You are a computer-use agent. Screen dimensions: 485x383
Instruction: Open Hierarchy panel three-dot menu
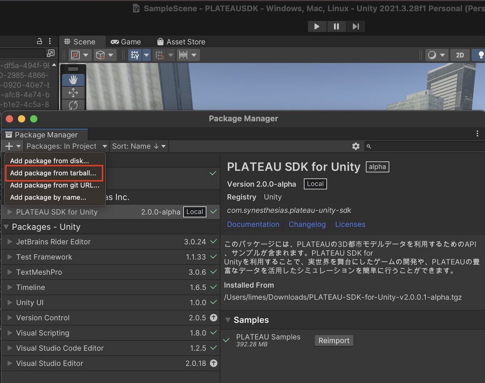click(50, 41)
